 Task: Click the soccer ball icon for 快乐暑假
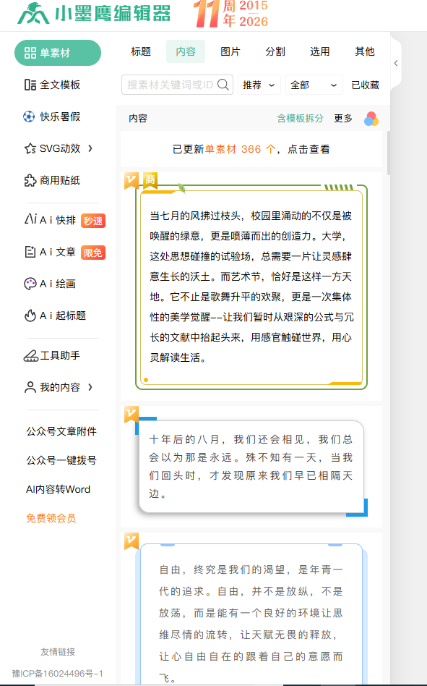click(x=29, y=117)
